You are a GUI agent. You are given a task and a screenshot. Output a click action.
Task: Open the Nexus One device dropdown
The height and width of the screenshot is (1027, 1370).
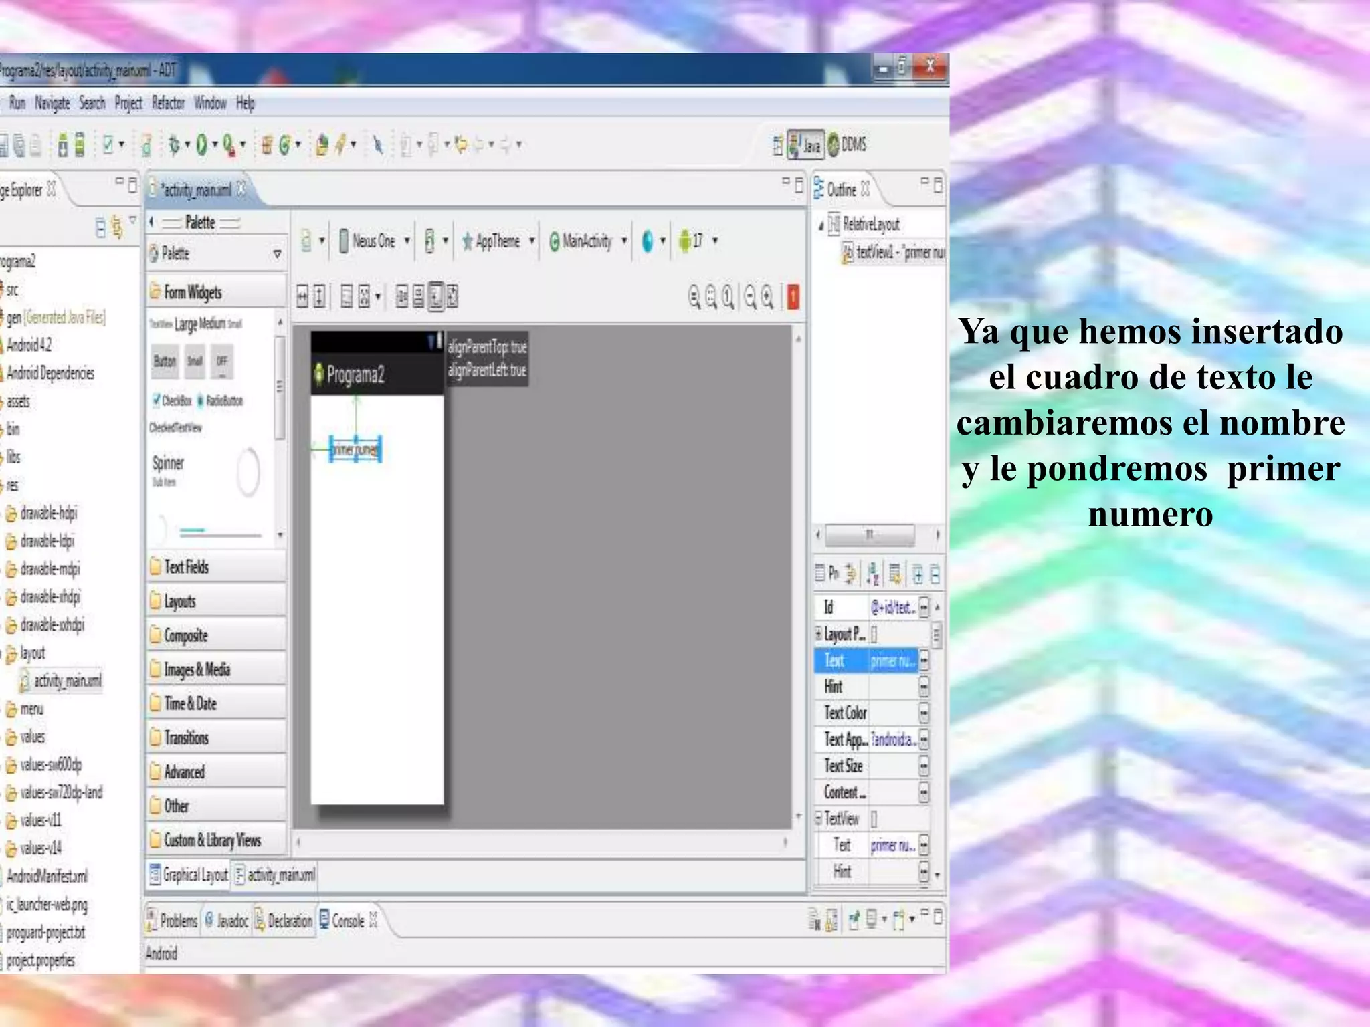pos(375,241)
